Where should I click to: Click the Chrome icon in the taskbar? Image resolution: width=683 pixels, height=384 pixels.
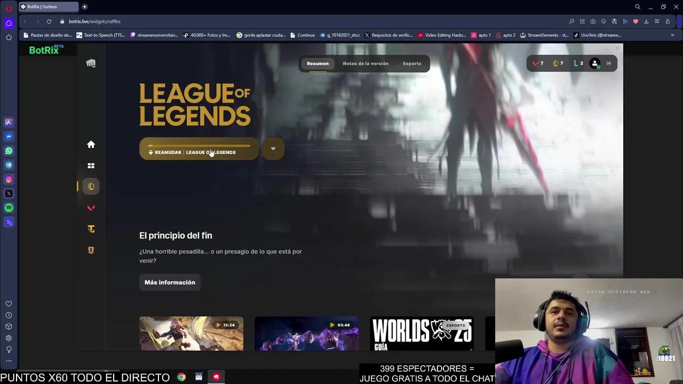181,377
